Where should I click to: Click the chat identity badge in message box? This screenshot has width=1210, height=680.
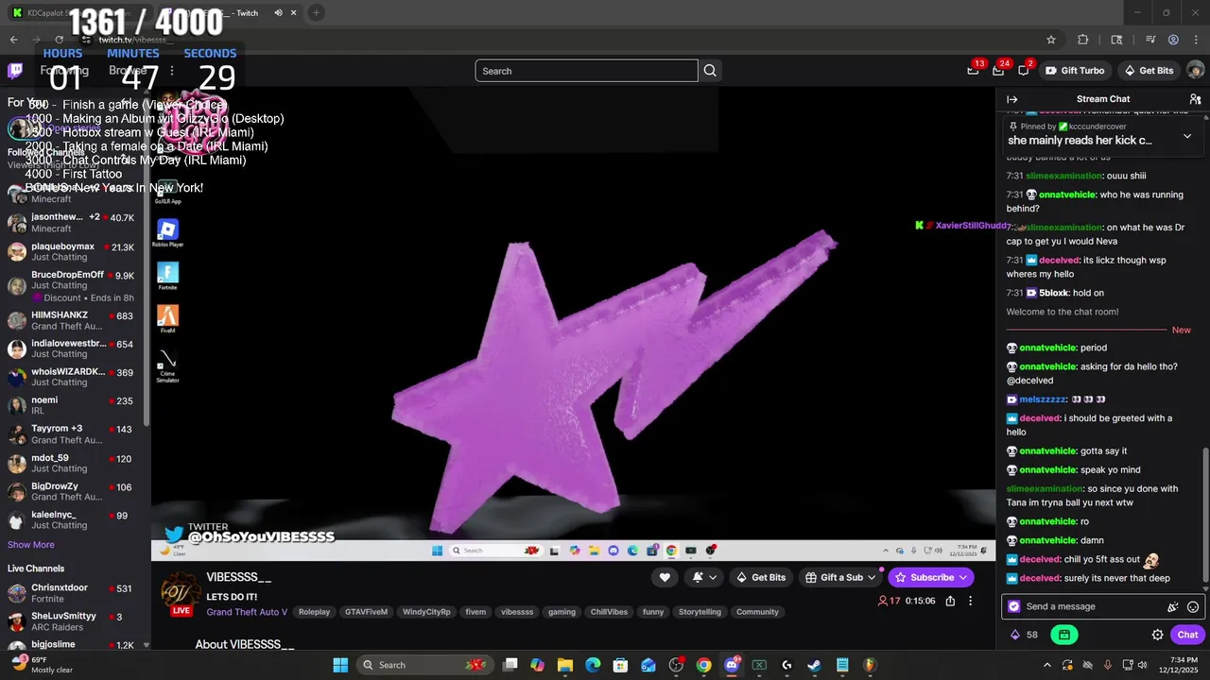(x=1014, y=606)
